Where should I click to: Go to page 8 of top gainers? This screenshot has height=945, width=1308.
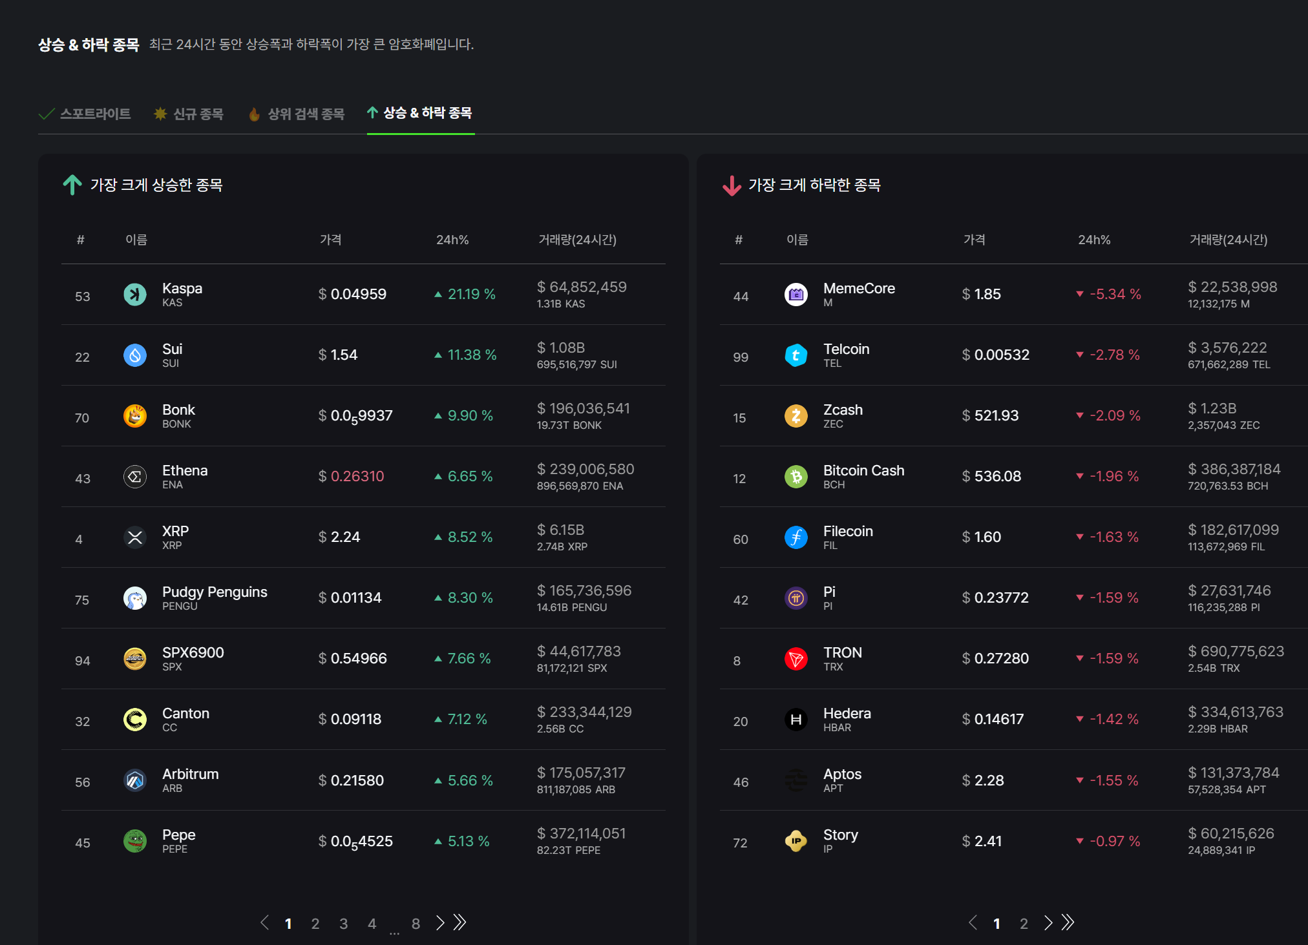416,924
